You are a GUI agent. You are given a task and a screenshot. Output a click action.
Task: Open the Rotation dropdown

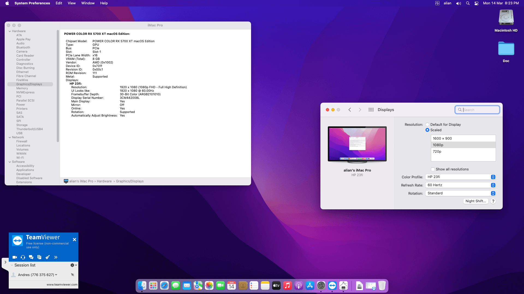tap(460, 193)
